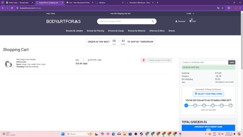
Task: Click Select Your Free Items button
Action: pyautogui.click(x=208, y=94)
